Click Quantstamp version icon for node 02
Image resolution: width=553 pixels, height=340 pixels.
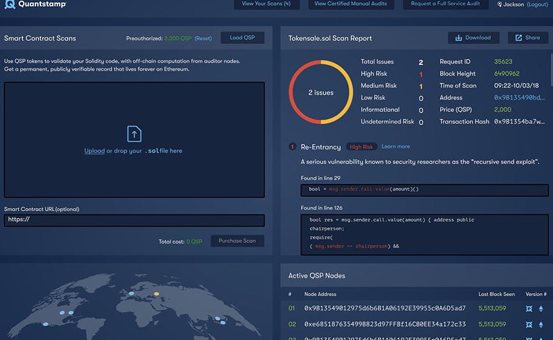click(x=529, y=325)
